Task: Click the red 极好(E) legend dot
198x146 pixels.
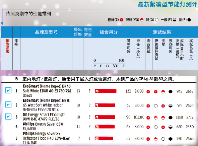Action: (x=122, y=20)
